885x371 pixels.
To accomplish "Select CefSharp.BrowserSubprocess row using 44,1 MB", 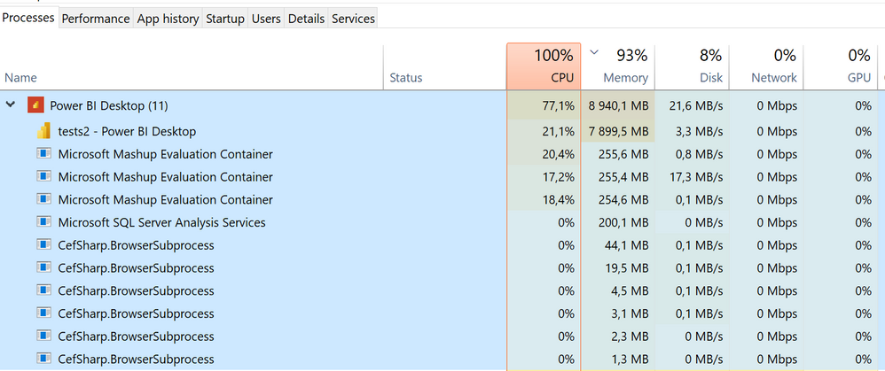I will [x=442, y=244].
